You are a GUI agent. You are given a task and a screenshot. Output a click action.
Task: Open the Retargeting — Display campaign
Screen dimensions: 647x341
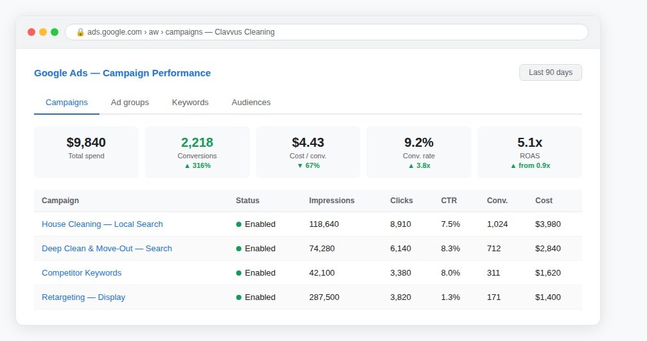[x=83, y=297]
